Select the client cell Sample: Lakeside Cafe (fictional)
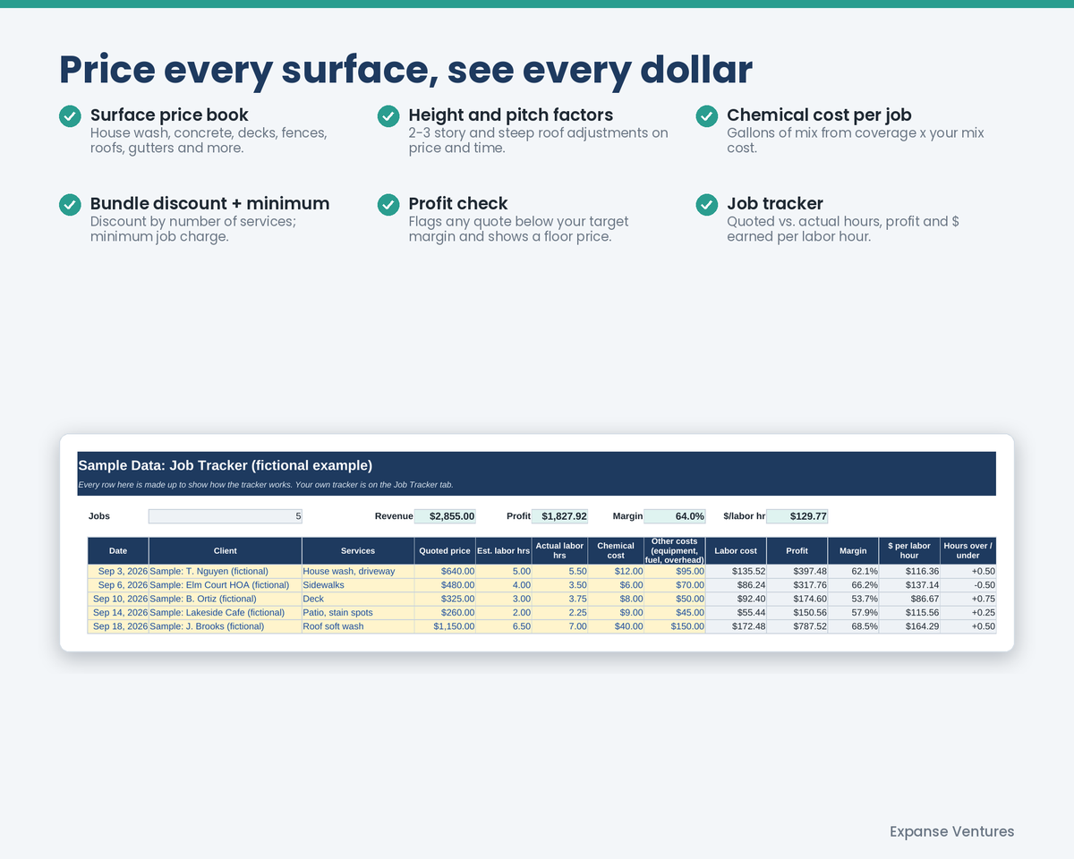Screen dimensions: 1074x859 226,613
